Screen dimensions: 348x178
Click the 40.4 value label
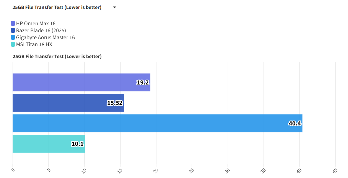click(295, 123)
